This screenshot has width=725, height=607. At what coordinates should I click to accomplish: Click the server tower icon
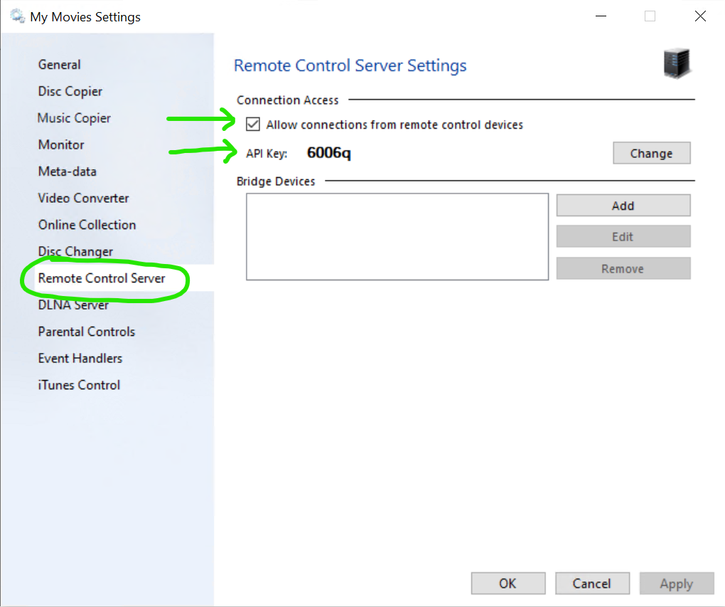[x=677, y=63]
